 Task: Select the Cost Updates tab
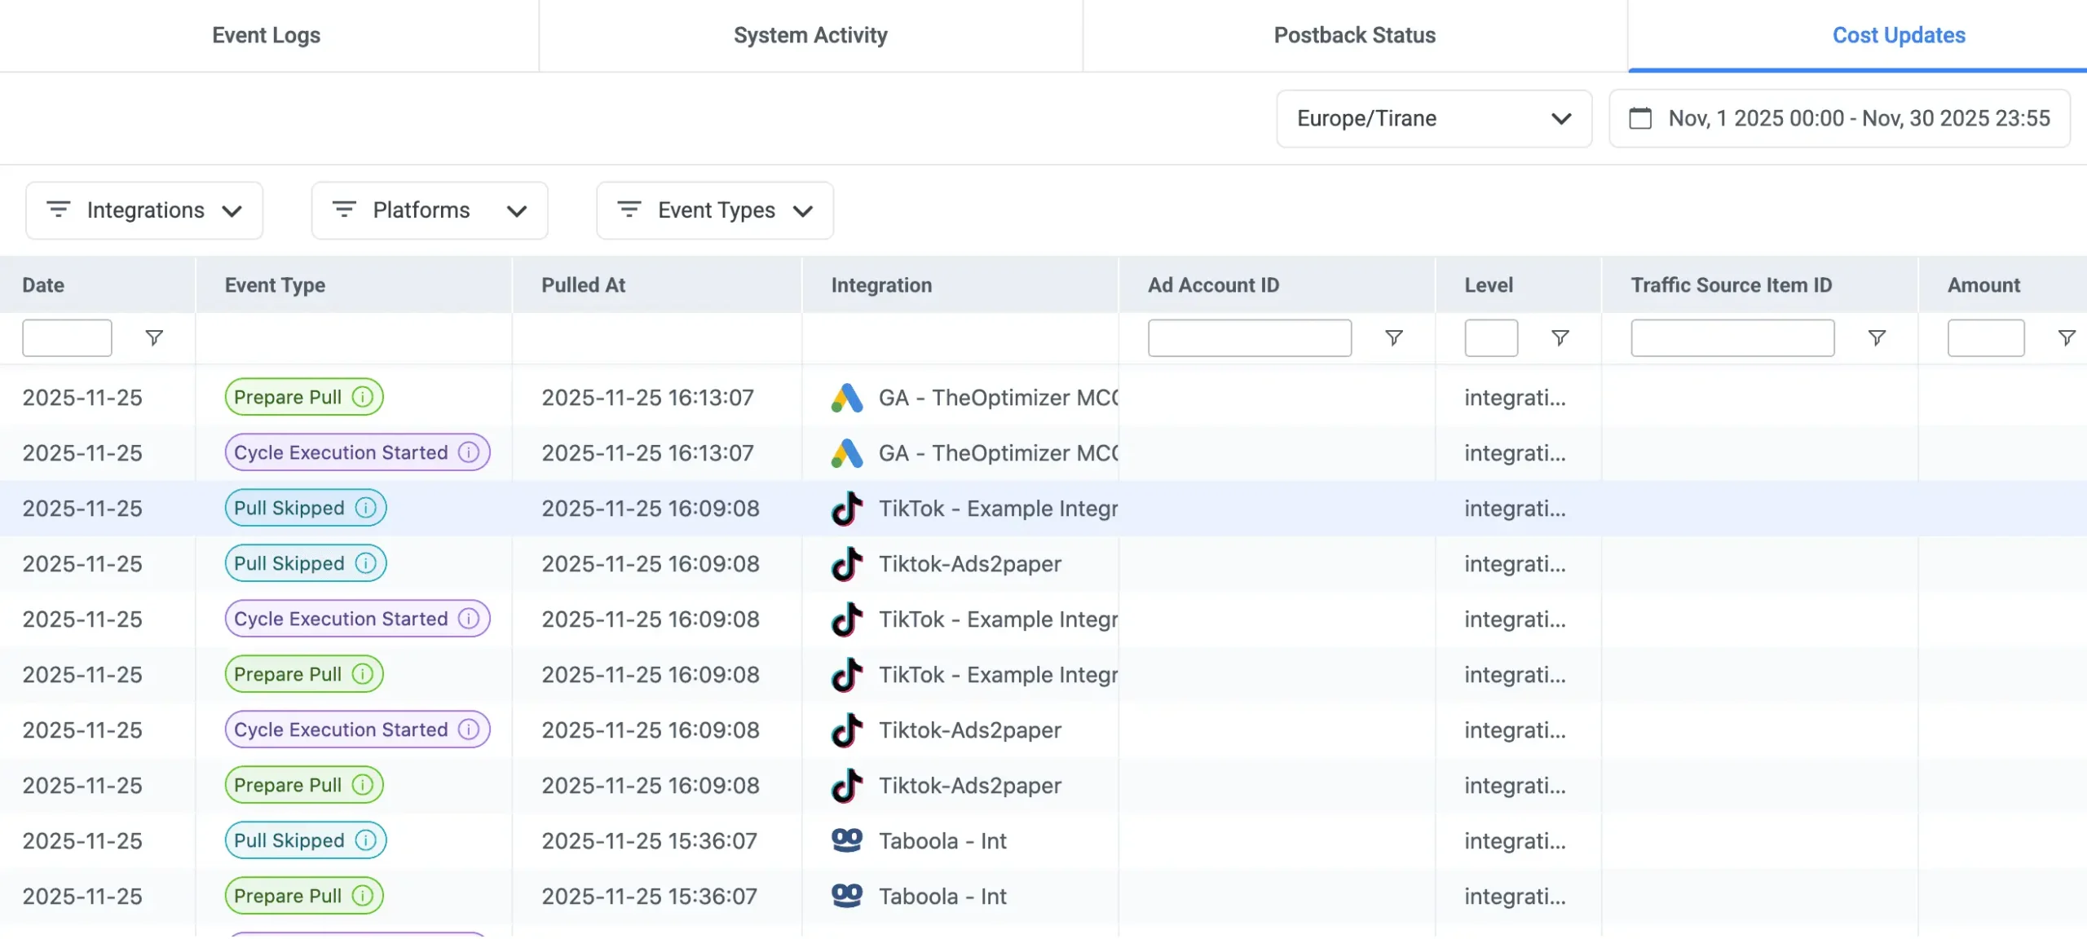click(x=1899, y=35)
